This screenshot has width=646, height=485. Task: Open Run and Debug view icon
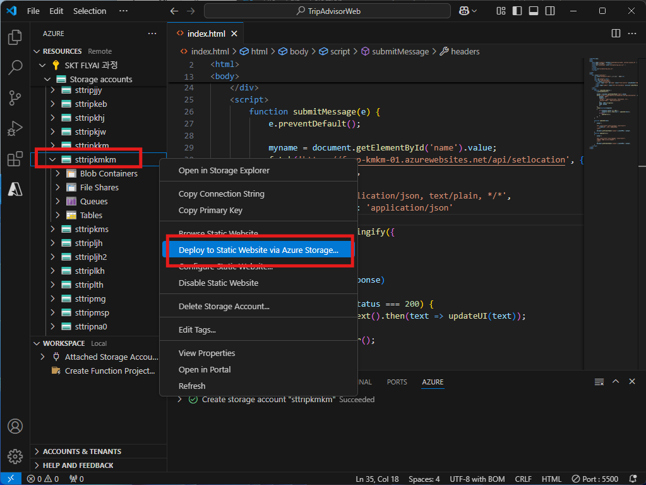[x=15, y=128]
